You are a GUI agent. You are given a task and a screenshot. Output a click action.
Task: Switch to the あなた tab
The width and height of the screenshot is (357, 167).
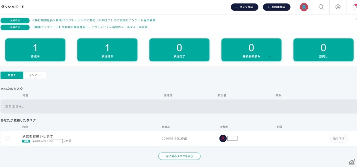pyautogui.click(x=12, y=75)
